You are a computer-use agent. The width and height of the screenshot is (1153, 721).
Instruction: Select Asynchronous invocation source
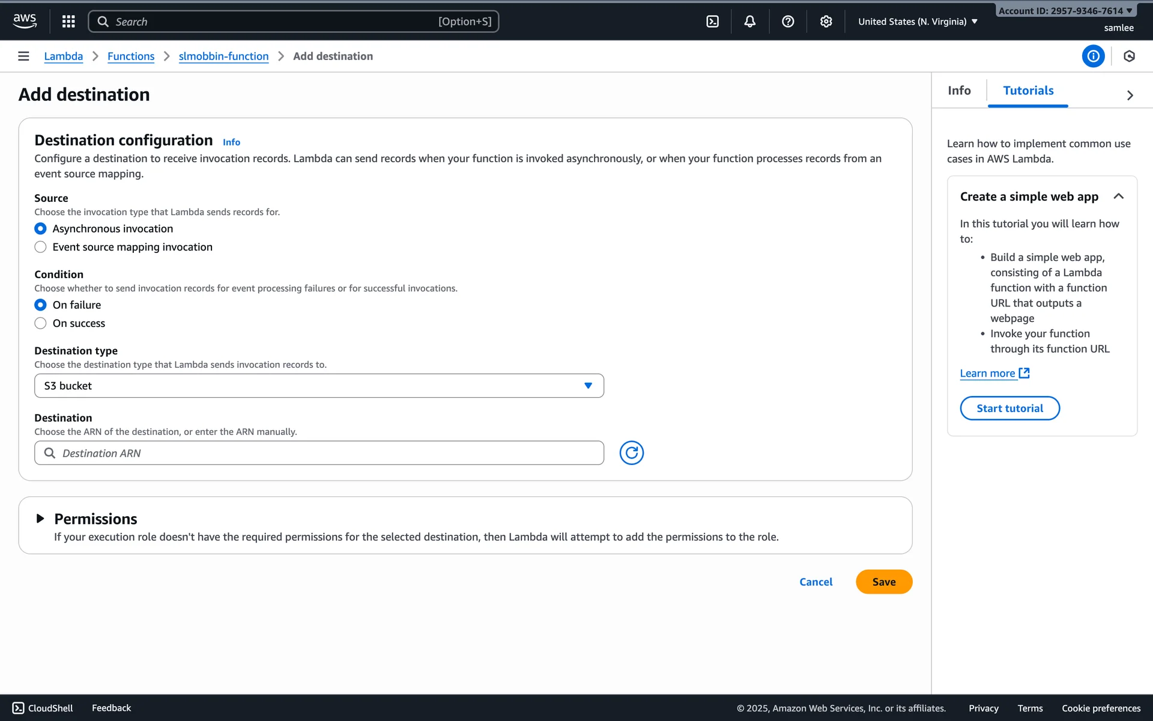(40, 229)
